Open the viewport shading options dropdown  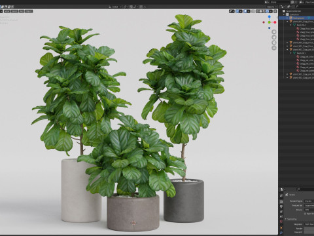click(x=271, y=11)
